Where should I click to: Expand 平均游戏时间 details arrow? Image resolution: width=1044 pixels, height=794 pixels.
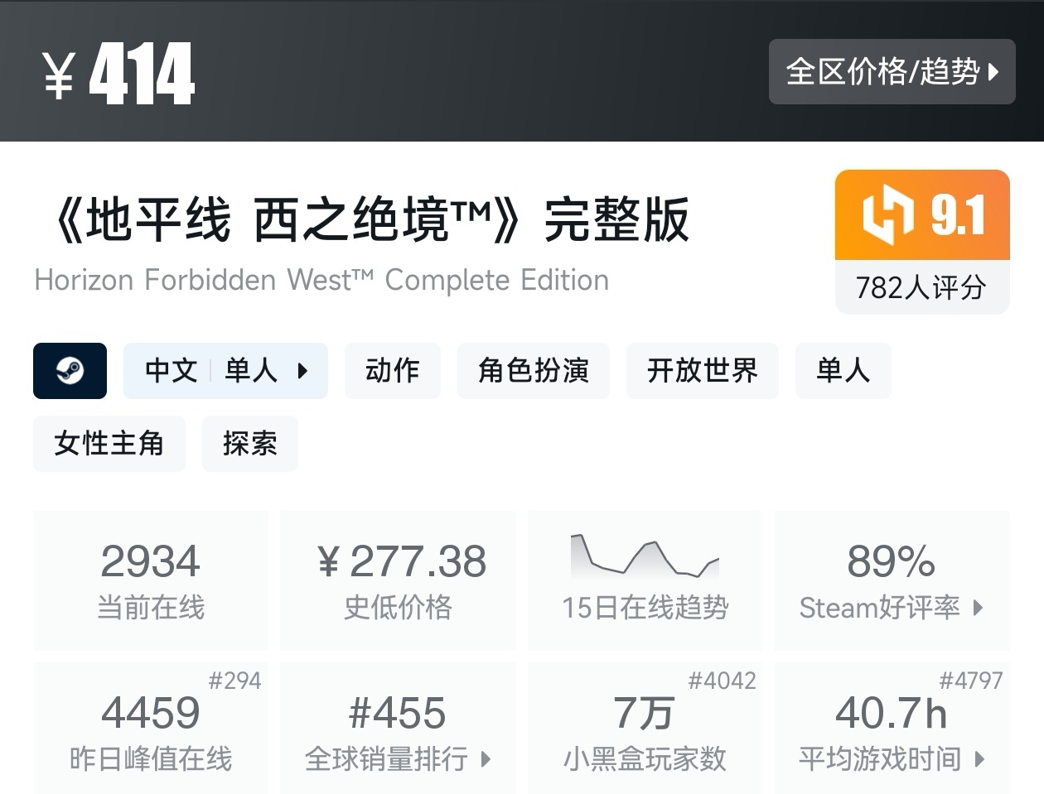(x=979, y=758)
